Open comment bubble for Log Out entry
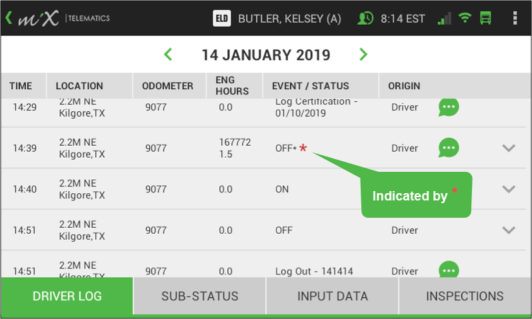This screenshot has width=532, height=319. point(449,269)
